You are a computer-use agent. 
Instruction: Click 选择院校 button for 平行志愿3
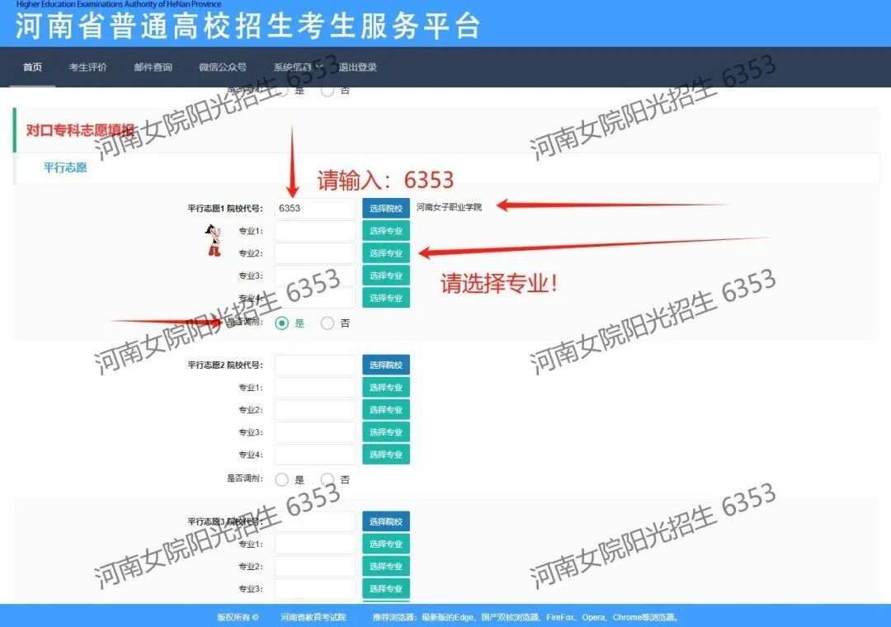(x=385, y=521)
